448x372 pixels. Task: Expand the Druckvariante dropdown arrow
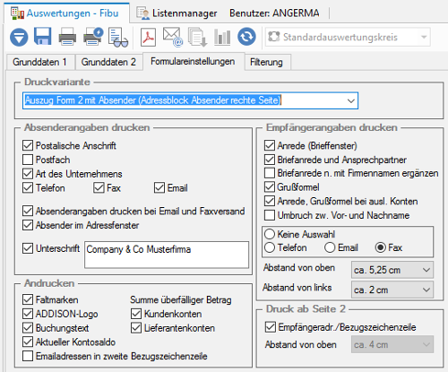351,100
